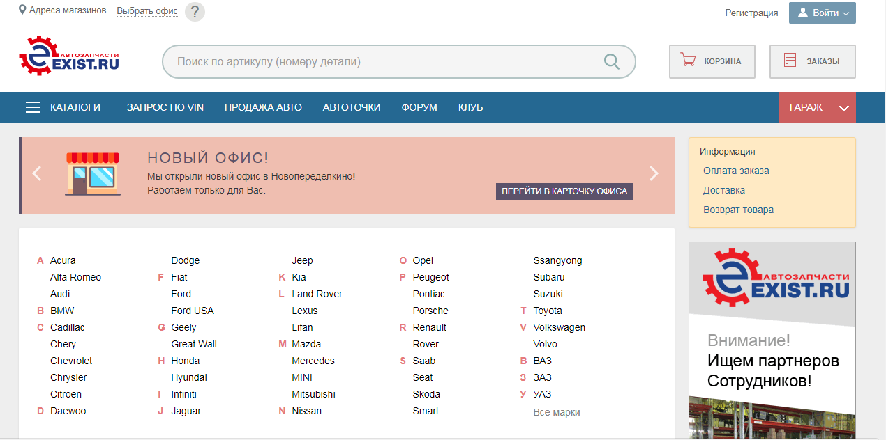Open the Адреса магазинов link
Viewport: 886px width, 440px height.
pyautogui.click(x=68, y=10)
